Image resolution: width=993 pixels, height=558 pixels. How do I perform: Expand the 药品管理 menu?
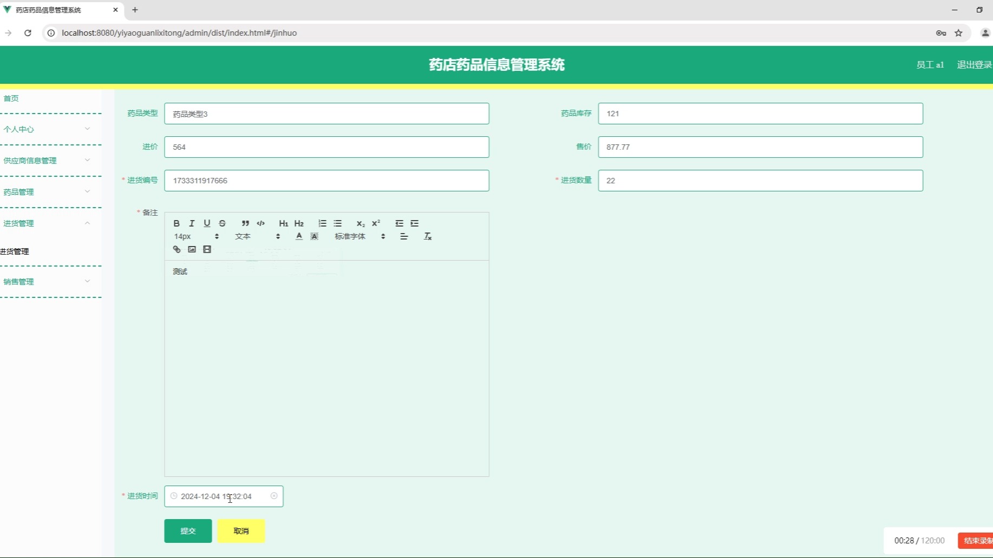coord(50,192)
